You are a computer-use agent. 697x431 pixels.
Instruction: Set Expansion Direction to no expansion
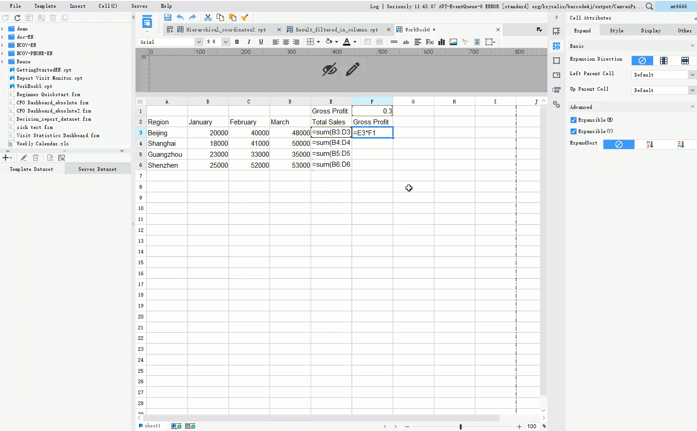pos(642,60)
